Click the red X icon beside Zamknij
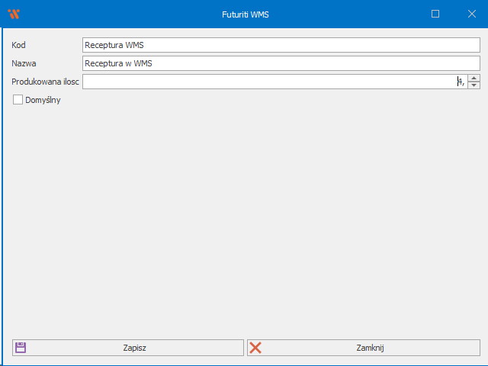This screenshot has height=366, width=488. point(255,348)
